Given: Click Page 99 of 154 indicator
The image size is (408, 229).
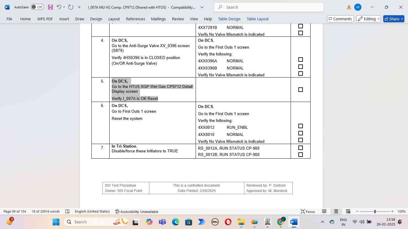Looking at the screenshot, I should pos(15,211).
